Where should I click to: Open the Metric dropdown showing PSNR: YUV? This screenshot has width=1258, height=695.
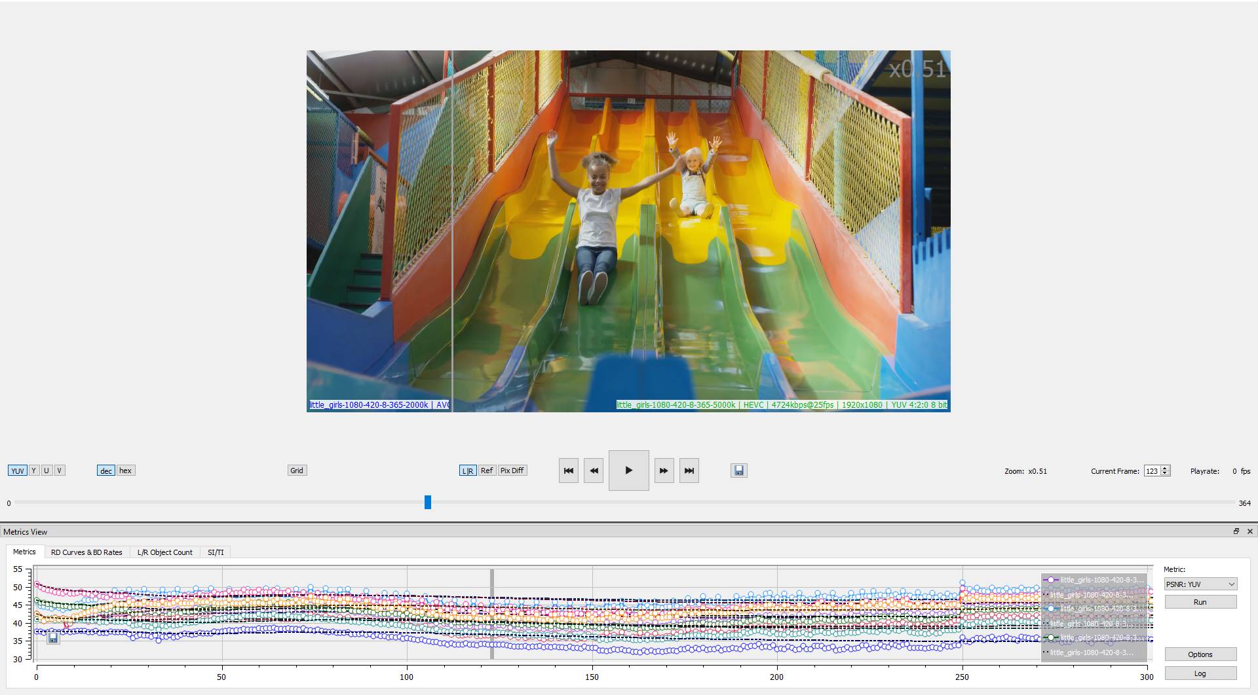1200,584
